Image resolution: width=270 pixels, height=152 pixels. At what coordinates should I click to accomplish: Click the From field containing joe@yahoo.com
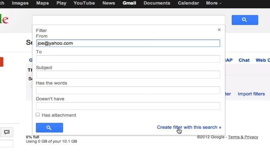pos(128,43)
